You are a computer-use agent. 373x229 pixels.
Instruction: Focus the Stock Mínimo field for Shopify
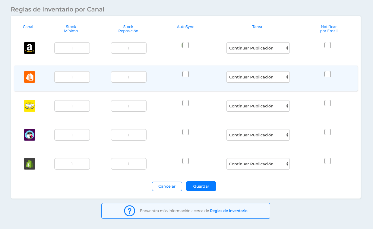pyautogui.click(x=72, y=164)
